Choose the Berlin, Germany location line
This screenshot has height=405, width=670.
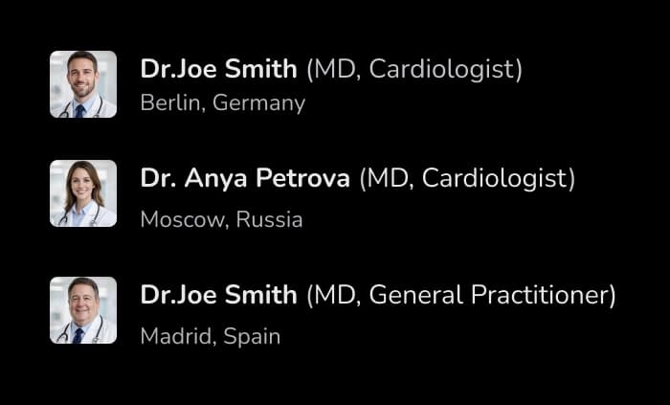point(223,103)
